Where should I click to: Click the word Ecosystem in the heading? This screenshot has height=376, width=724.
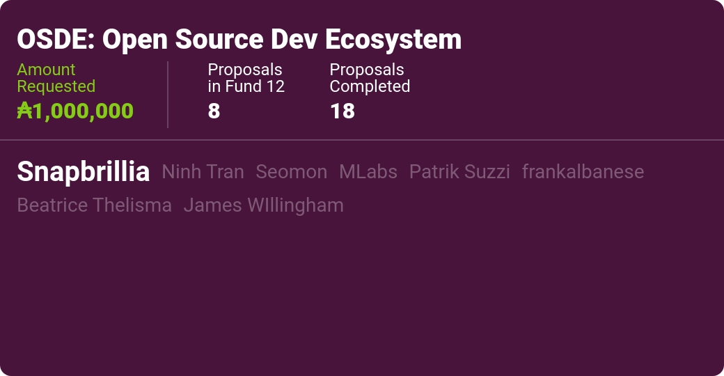(x=393, y=40)
